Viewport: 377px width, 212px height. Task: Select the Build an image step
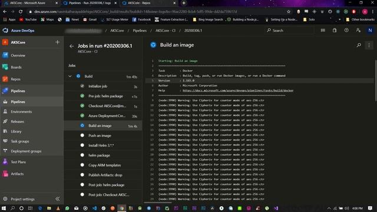[104, 125]
